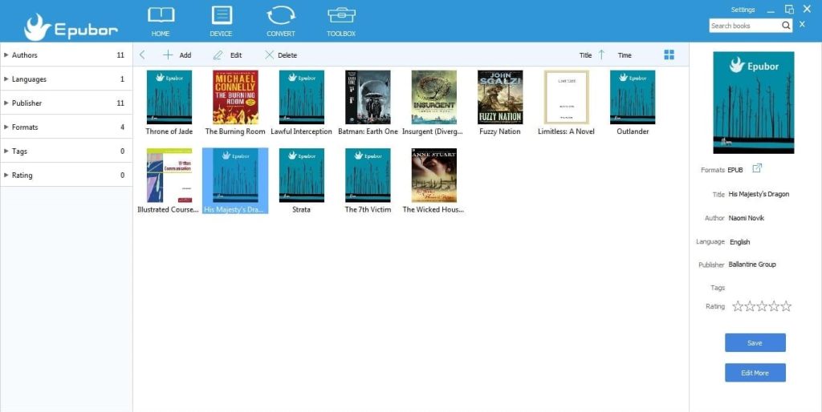The image size is (822, 412).
Task: Select His Majesty's Dragon in grid
Action: (x=235, y=180)
